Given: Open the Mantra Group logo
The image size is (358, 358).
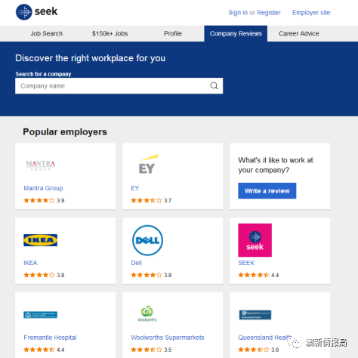Looking at the screenshot, I should 41,165.
